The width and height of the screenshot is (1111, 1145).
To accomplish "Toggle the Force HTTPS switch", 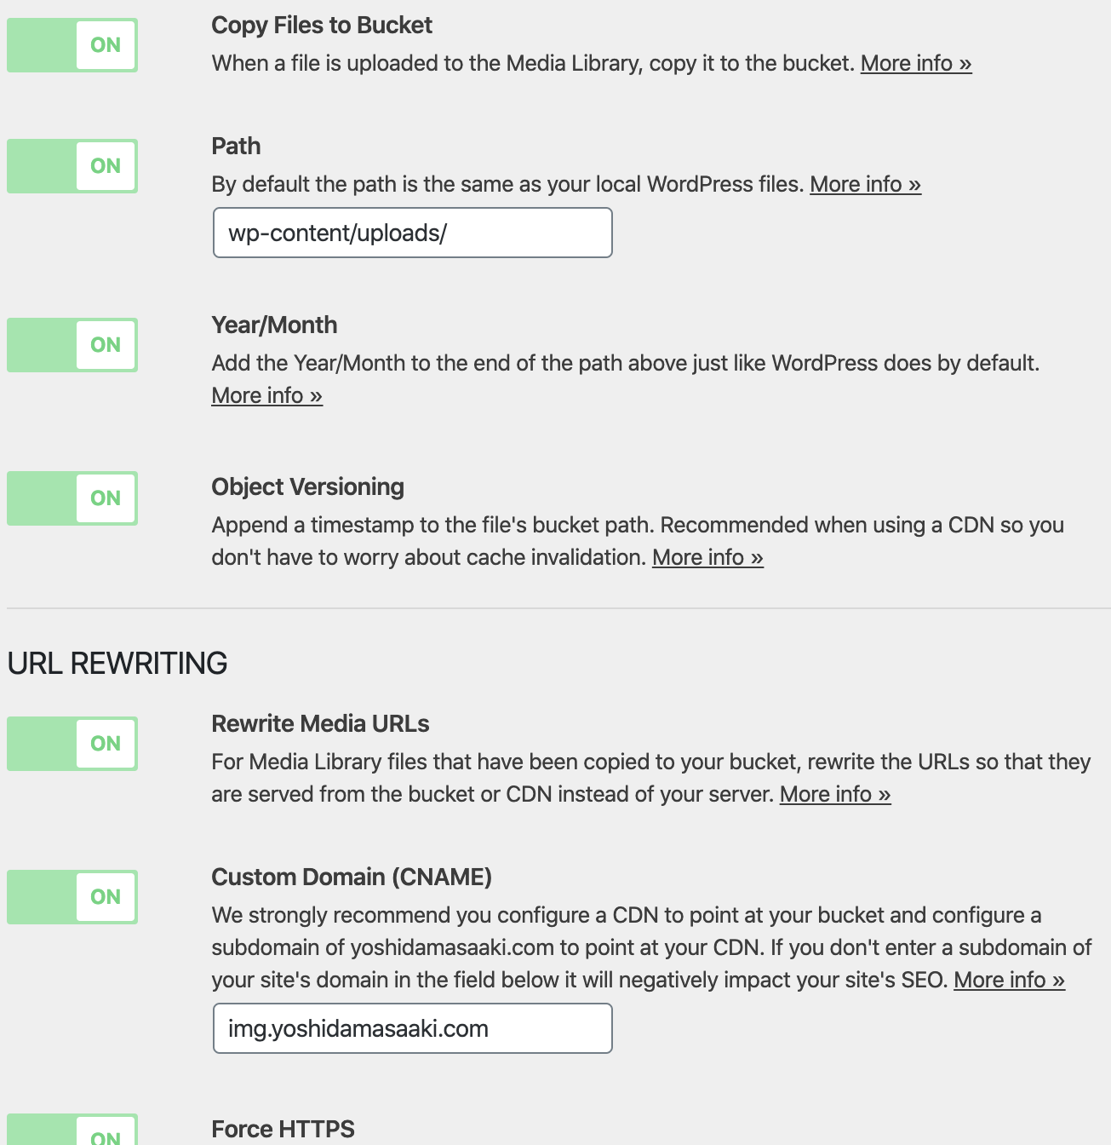I will pos(72,1130).
